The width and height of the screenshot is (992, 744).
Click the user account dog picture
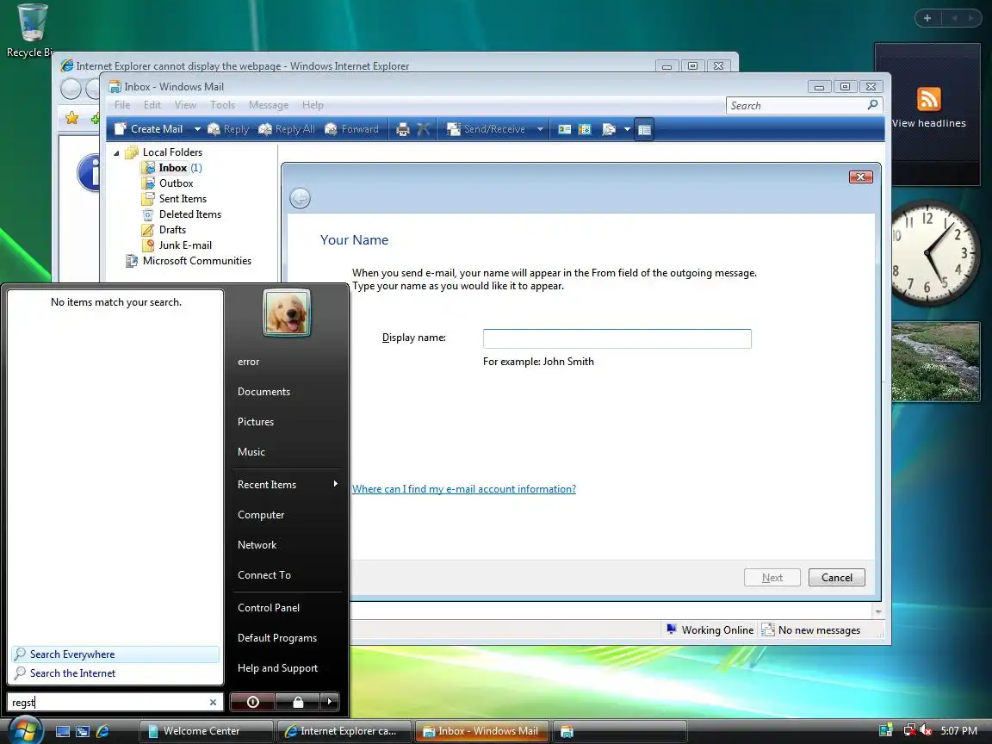(287, 313)
